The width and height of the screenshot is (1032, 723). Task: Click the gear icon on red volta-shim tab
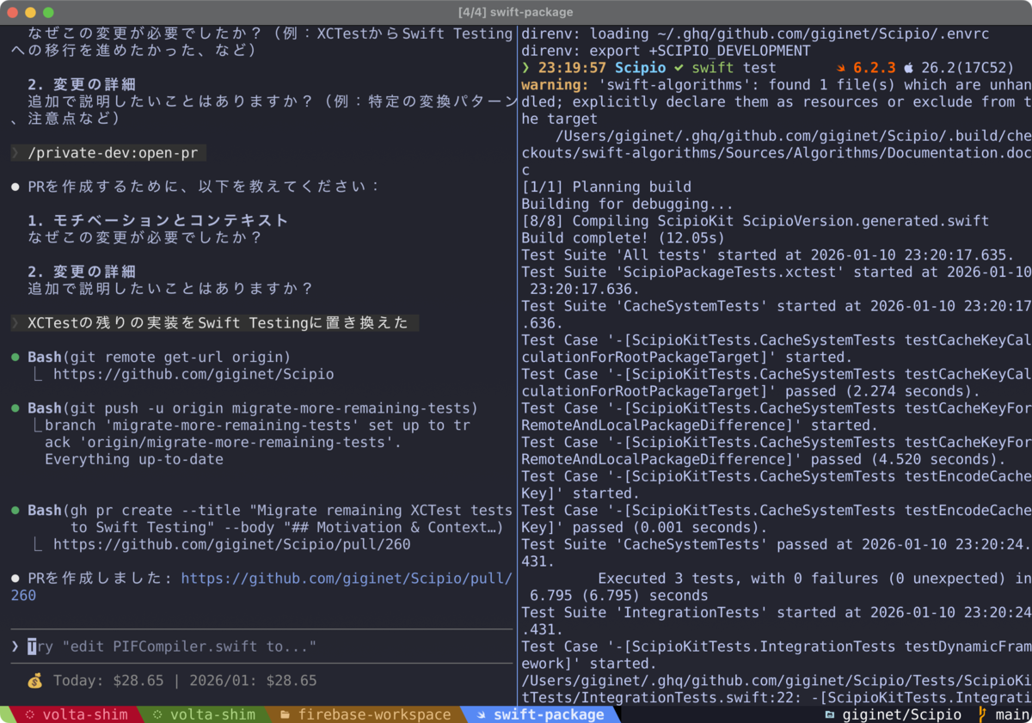tap(30, 714)
